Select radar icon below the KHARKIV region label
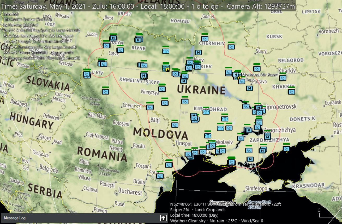Screen dimensions: 342x224 291,92
